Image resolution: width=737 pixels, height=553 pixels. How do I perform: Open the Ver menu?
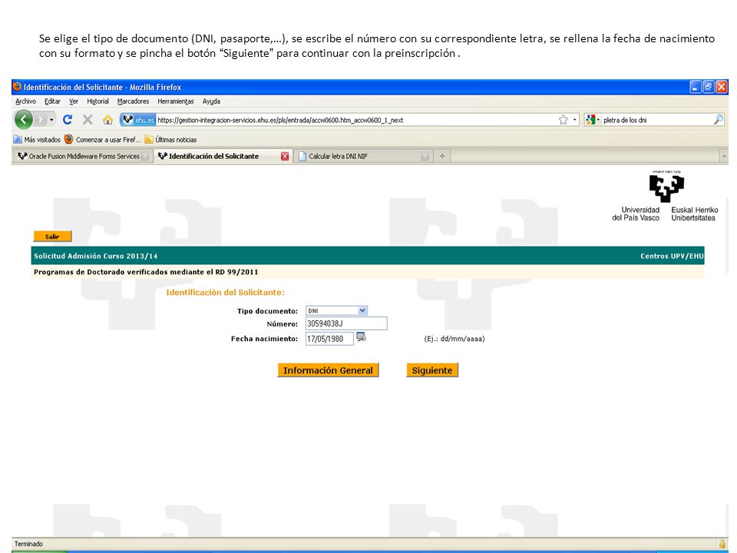pyautogui.click(x=74, y=101)
